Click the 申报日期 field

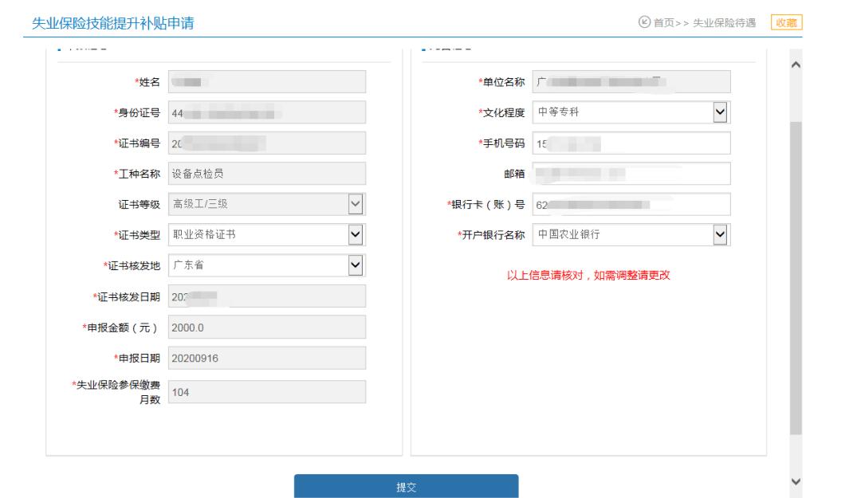coord(266,358)
